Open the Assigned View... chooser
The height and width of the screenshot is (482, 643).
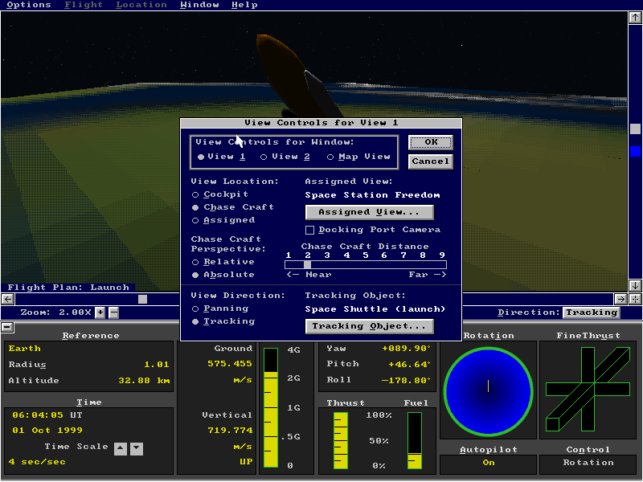point(369,212)
